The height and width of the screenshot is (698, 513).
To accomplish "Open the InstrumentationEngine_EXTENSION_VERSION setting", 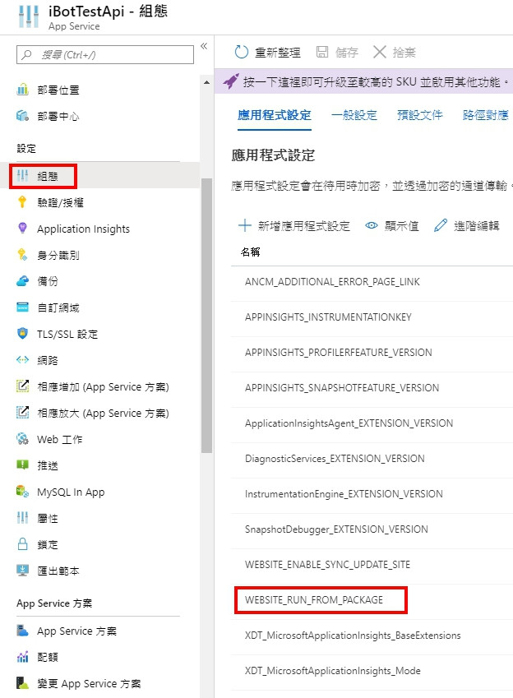I will pos(344,493).
